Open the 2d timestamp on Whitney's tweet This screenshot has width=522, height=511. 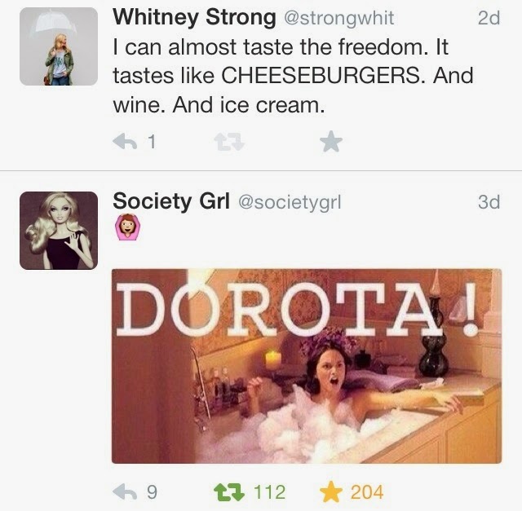pyautogui.click(x=489, y=18)
